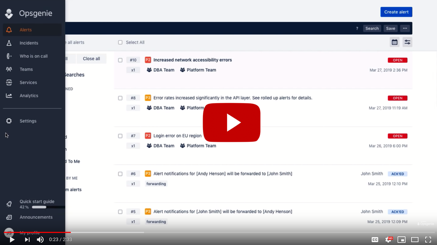Click John Smith owner on alert #5
The height and width of the screenshot is (245, 437).
point(372,212)
